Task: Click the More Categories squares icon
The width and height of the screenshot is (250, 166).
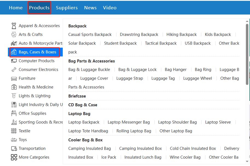Action: [14, 157]
